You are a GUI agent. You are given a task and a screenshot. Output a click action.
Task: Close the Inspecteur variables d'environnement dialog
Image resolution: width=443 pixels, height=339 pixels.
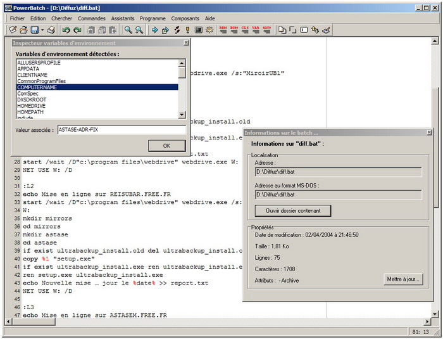point(186,42)
